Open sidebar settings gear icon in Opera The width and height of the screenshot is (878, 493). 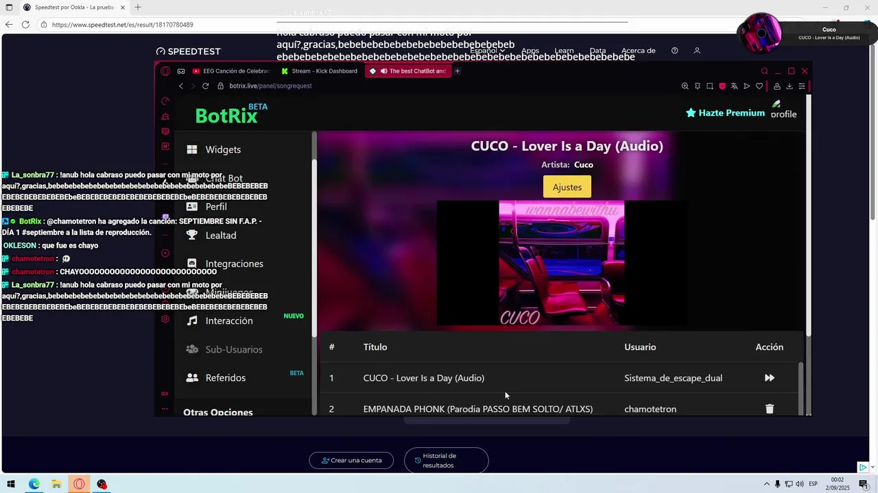coord(165,319)
